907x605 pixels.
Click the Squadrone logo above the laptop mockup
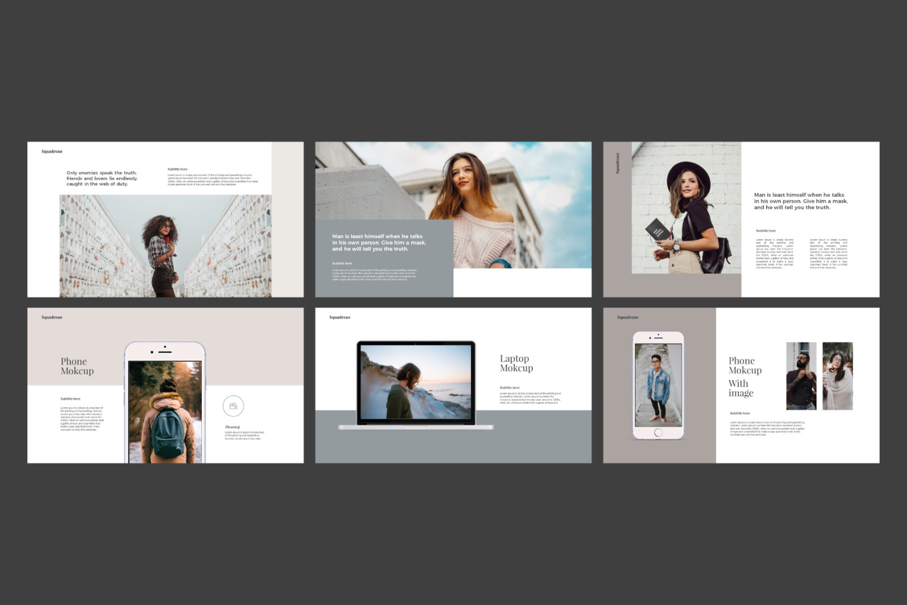click(340, 318)
